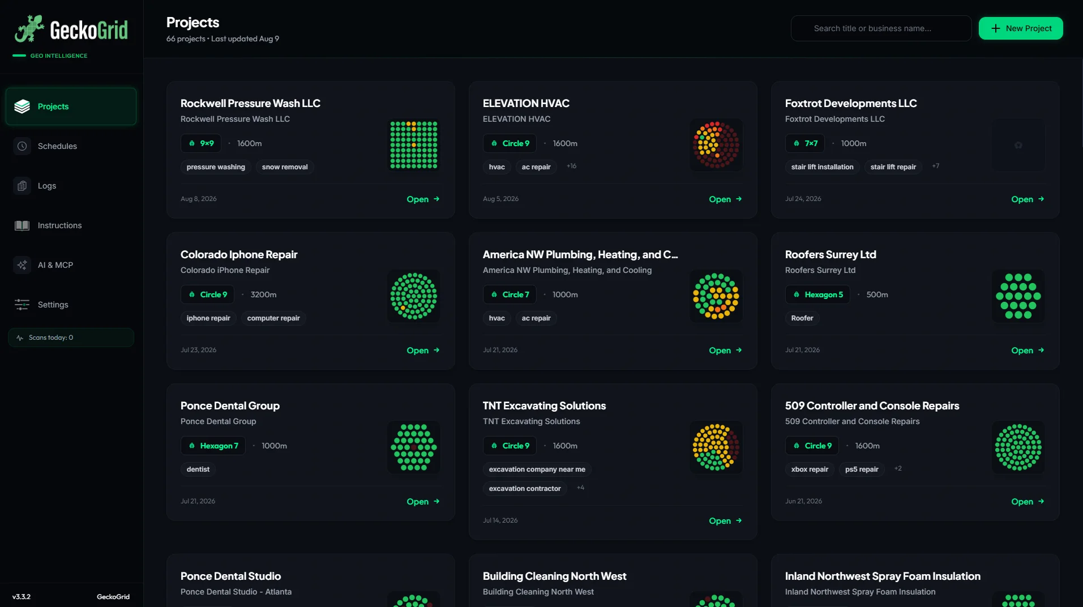The height and width of the screenshot is (607, 1083).
Task: Open 509 Controller circle thumbnail
Action: click(x=1018, y=447)
